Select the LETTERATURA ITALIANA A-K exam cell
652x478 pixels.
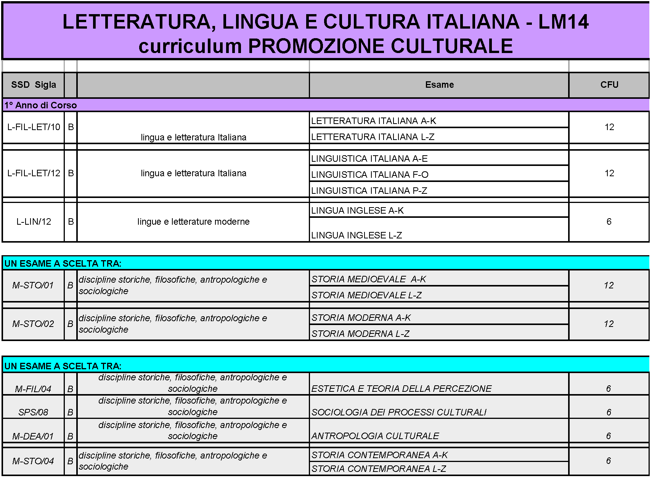pyautogui.click(x=373, y=121)
